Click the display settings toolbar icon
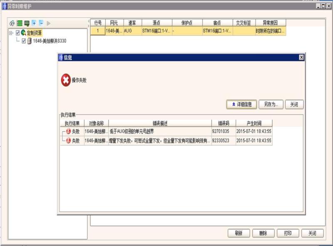 26,23
